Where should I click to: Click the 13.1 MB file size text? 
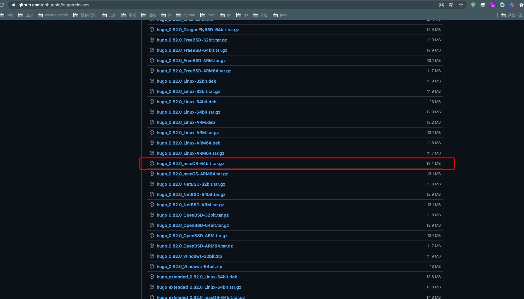434,174
